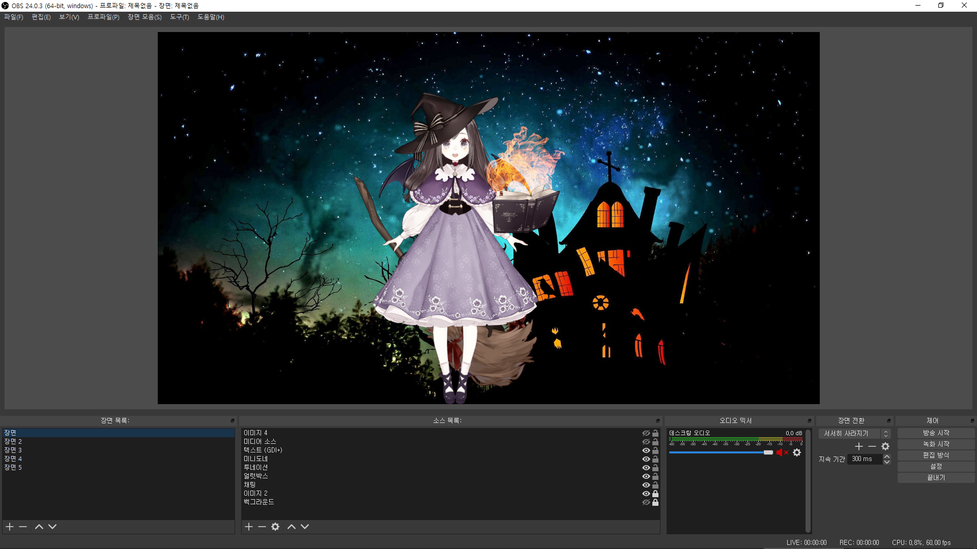The width and height of the screenshot is (977, 549).
Task: Increase transition duration with up arrow
Action: click(887, 456)
